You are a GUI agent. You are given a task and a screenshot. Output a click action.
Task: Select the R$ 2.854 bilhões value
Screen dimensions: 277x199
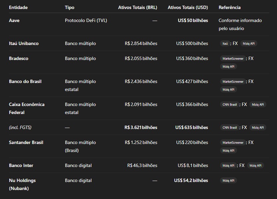[141, 44]
